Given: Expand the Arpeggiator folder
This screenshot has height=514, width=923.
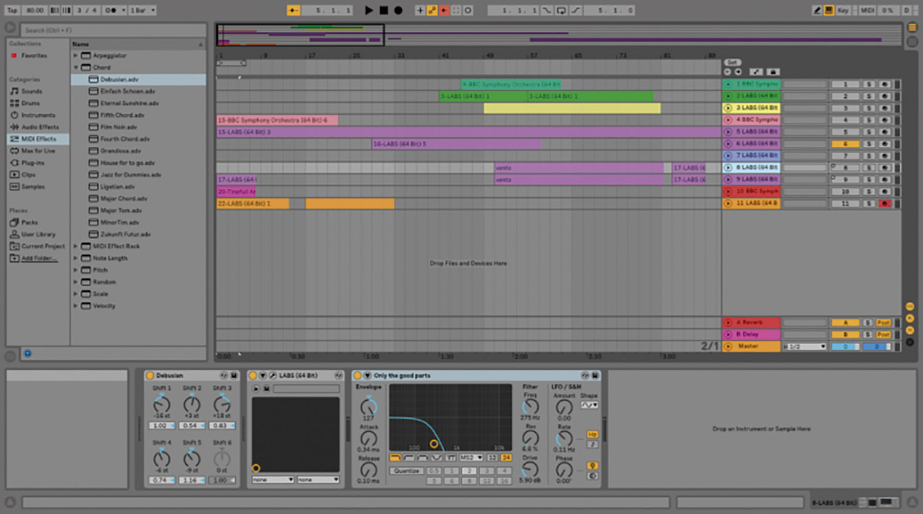Looking at the screenshot, I should 76,55.
